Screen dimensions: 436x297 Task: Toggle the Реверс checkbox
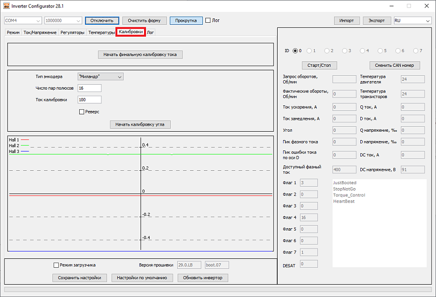click(82, 112)
